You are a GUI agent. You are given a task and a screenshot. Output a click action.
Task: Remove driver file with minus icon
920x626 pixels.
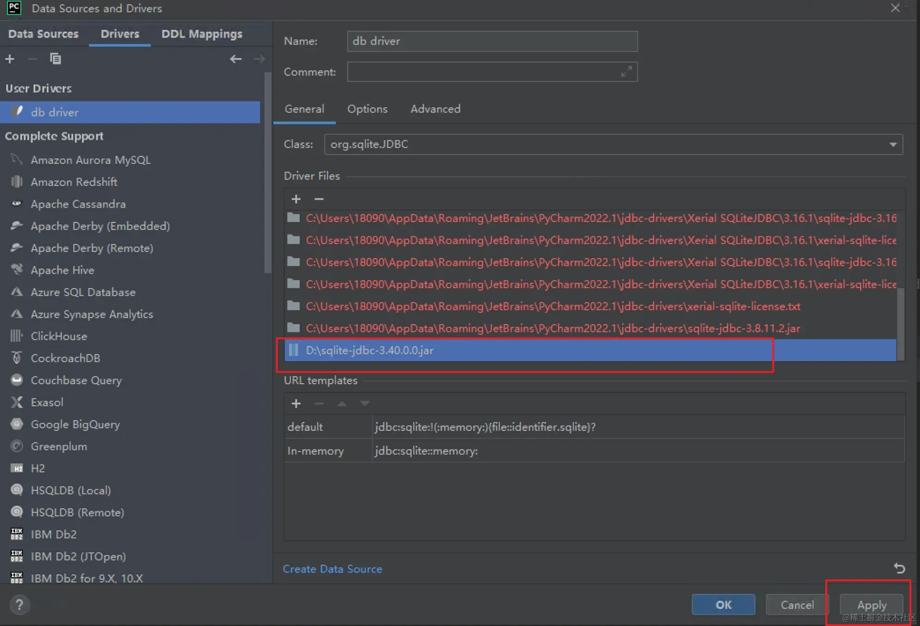(319, 199)
